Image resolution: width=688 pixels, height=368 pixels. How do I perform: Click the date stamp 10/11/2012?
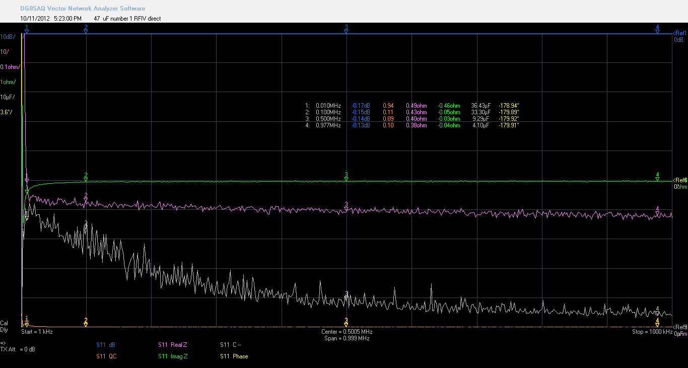(x=34, y=18)
